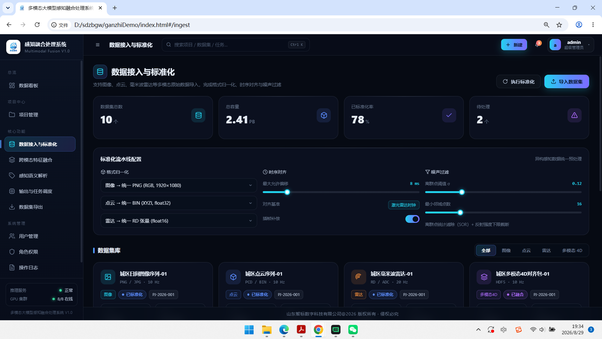Open WeChat from the taskbar
Viewport: 602px width, 339px height.
(x=353, y=330)
